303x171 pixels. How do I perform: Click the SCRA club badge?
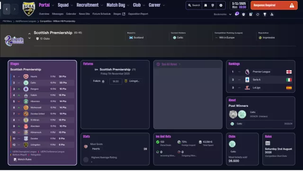29,9
